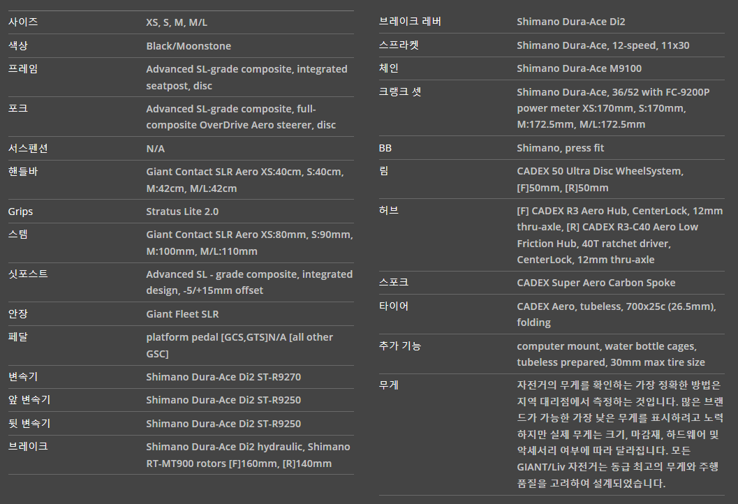Viewport: 738px width, 504px height.
Task: Click the 브레이크 레버 label
Action: pyautogui.click(x=410, y=22)
